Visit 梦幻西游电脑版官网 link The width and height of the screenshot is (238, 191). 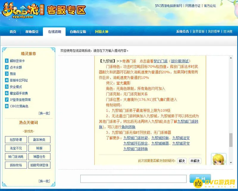coord(168,6)
